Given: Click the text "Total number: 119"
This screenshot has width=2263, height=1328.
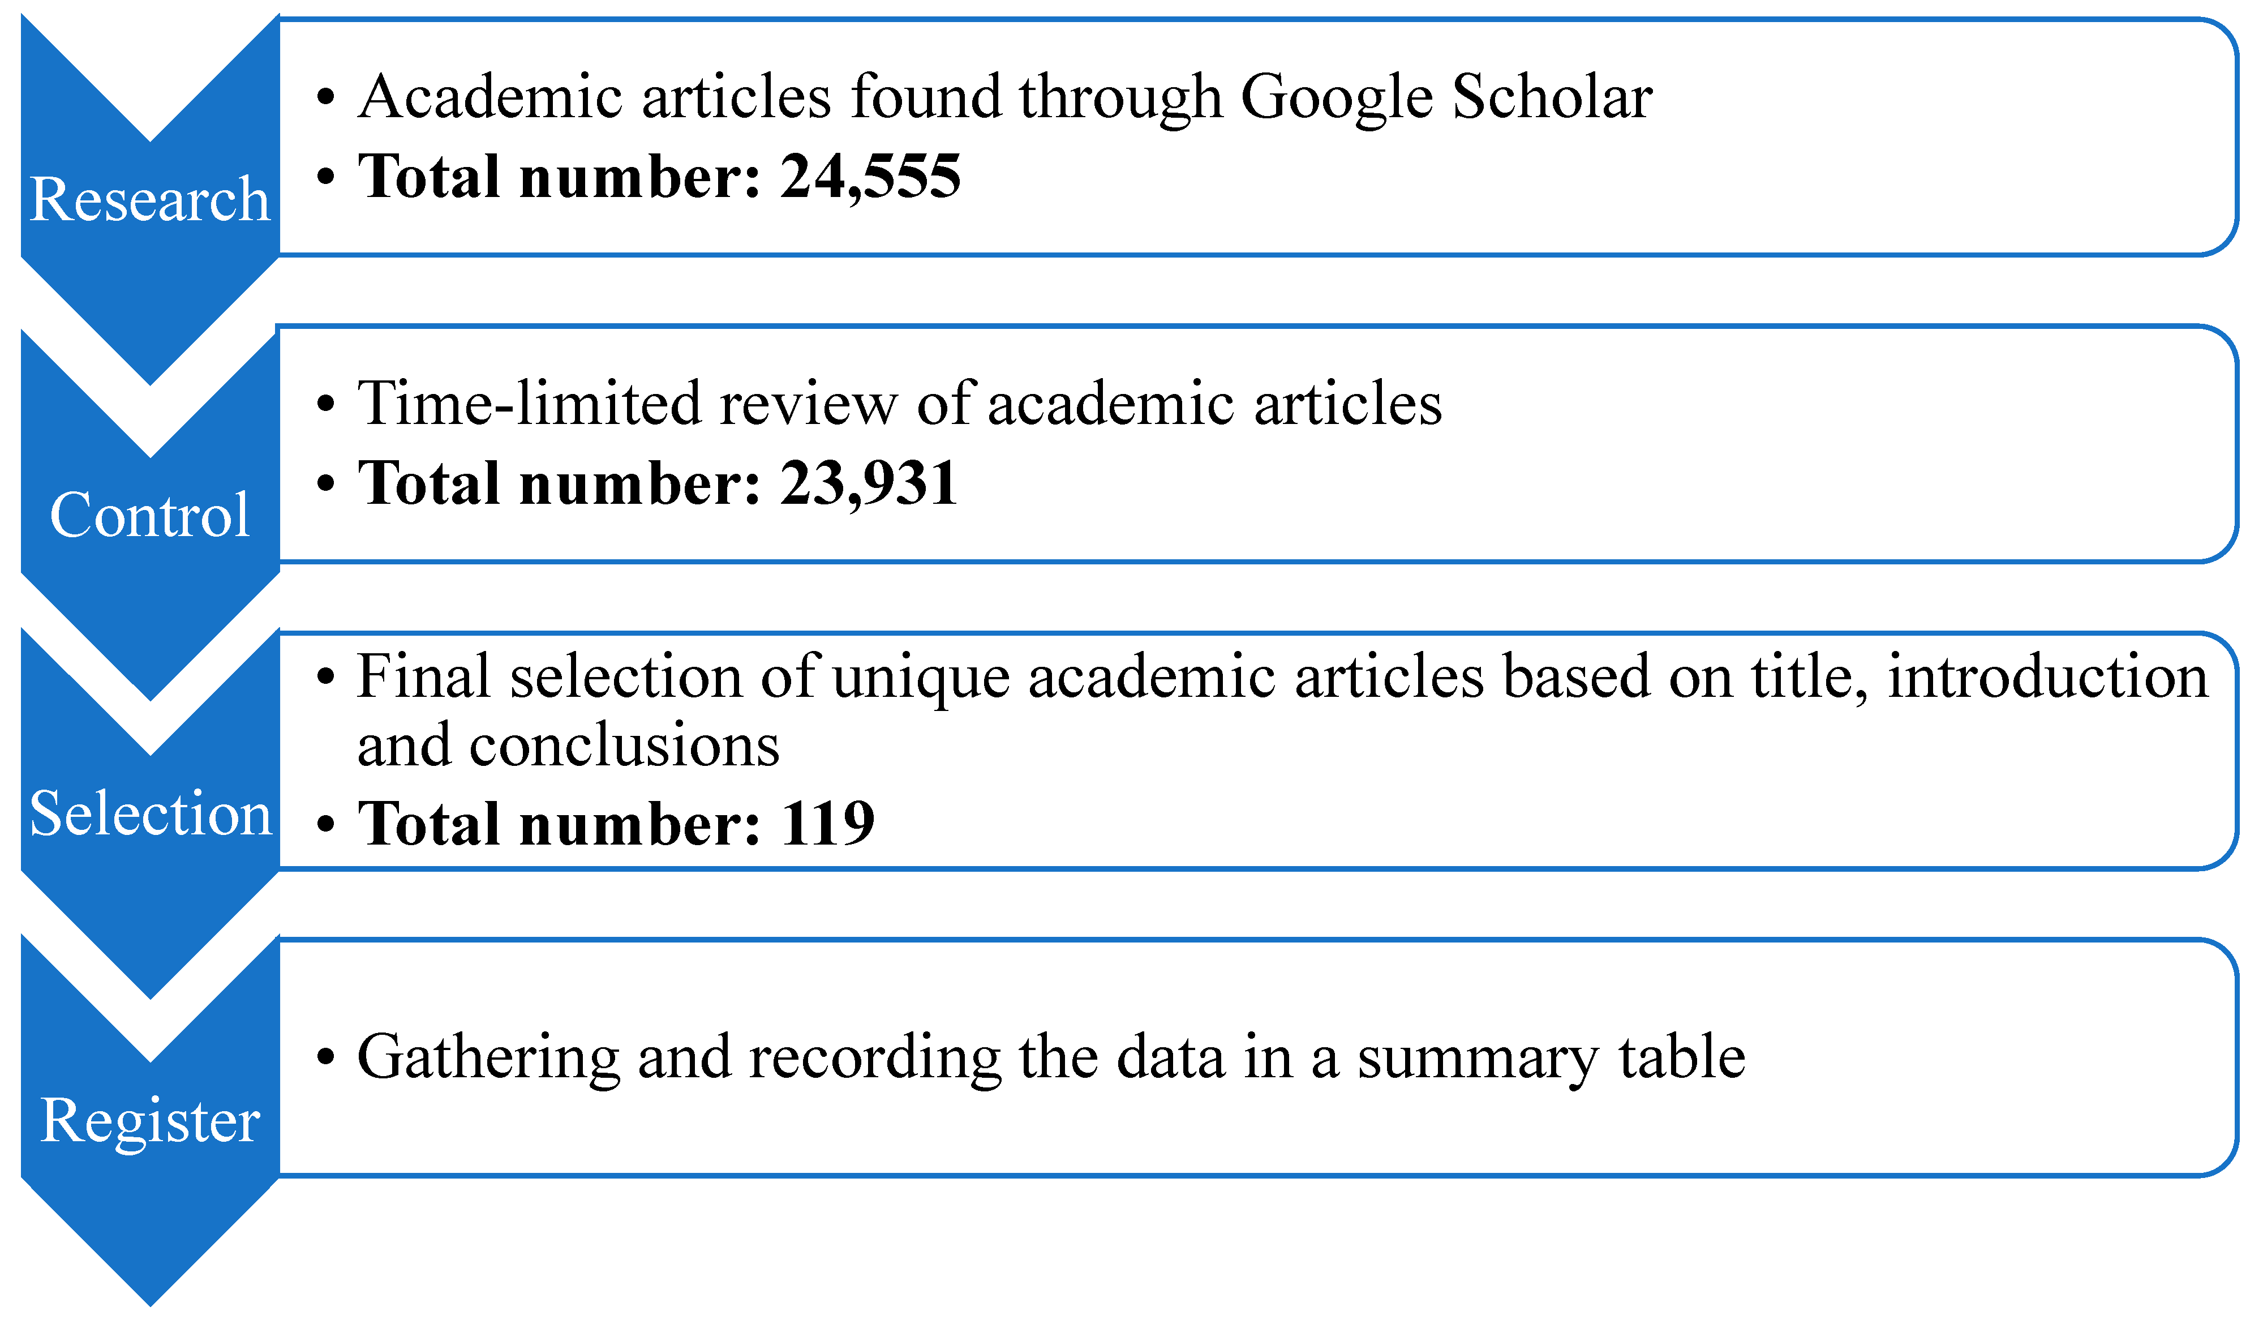Looking at the screenshot, I should 616,823.
